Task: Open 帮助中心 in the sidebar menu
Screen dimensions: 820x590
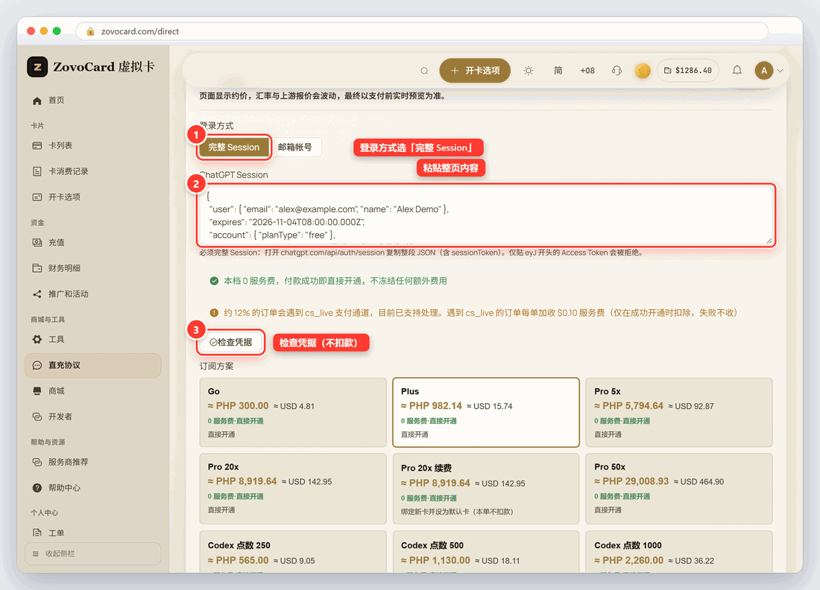Action: point(92,488)
